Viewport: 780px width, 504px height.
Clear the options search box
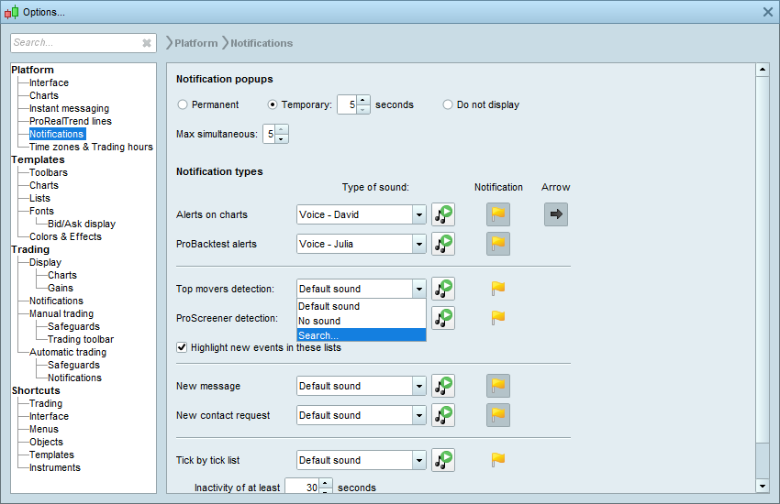pos(147,43)
